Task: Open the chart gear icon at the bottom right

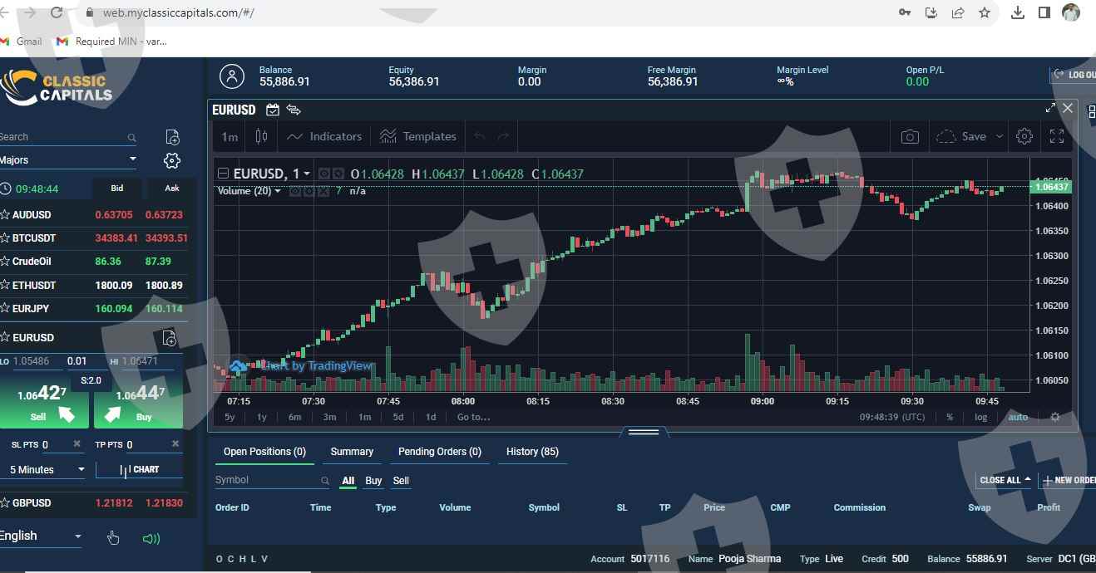Action: coord(1055,417)
